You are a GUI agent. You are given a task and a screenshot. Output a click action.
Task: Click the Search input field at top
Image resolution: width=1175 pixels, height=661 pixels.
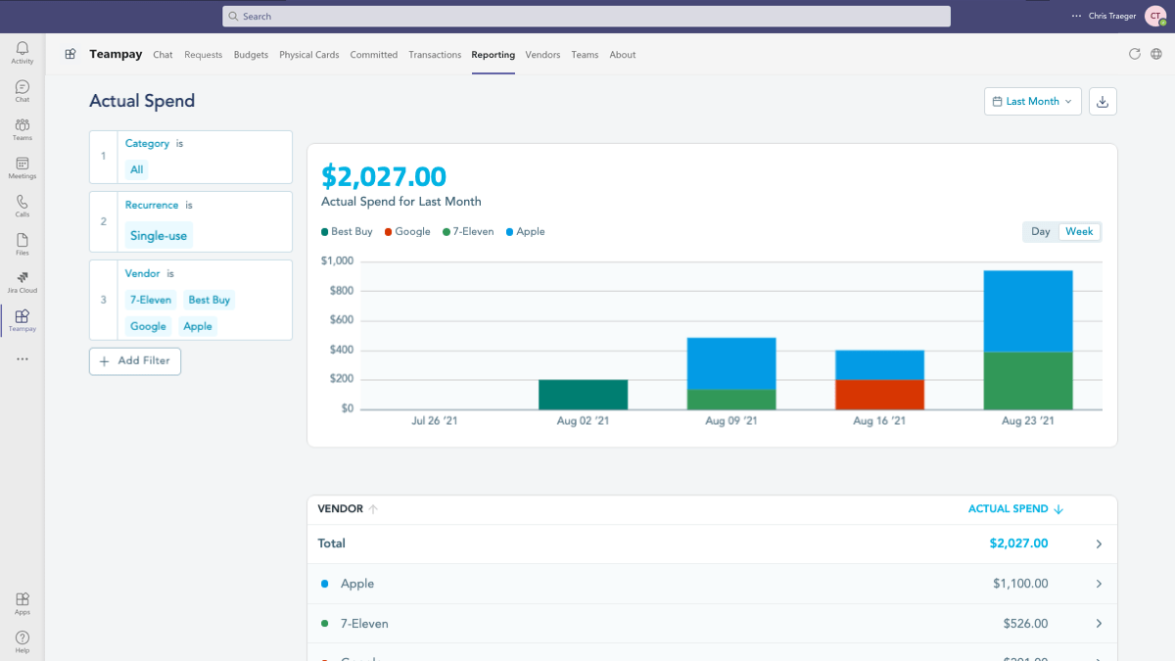click(586, 17)
